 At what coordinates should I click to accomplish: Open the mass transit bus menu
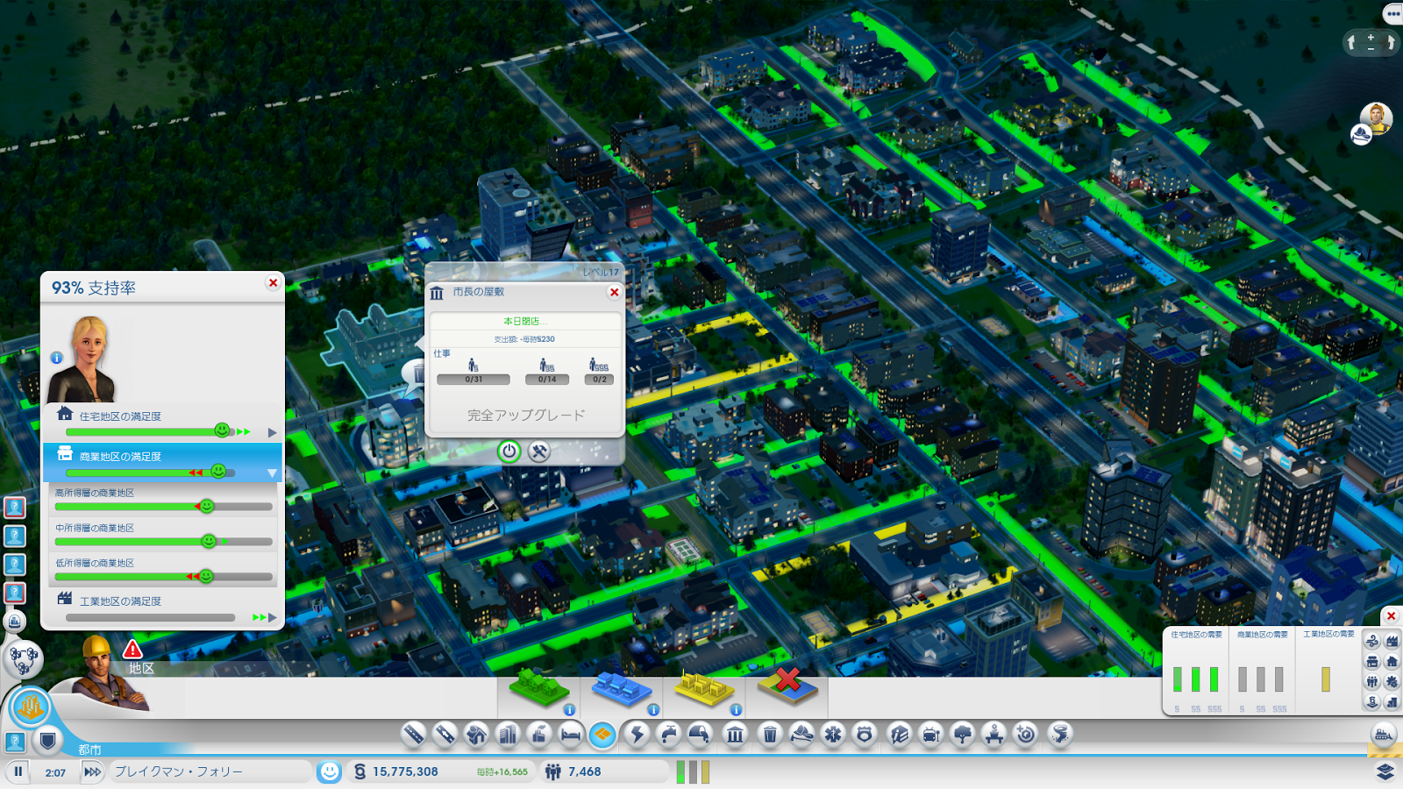point(930,734)
